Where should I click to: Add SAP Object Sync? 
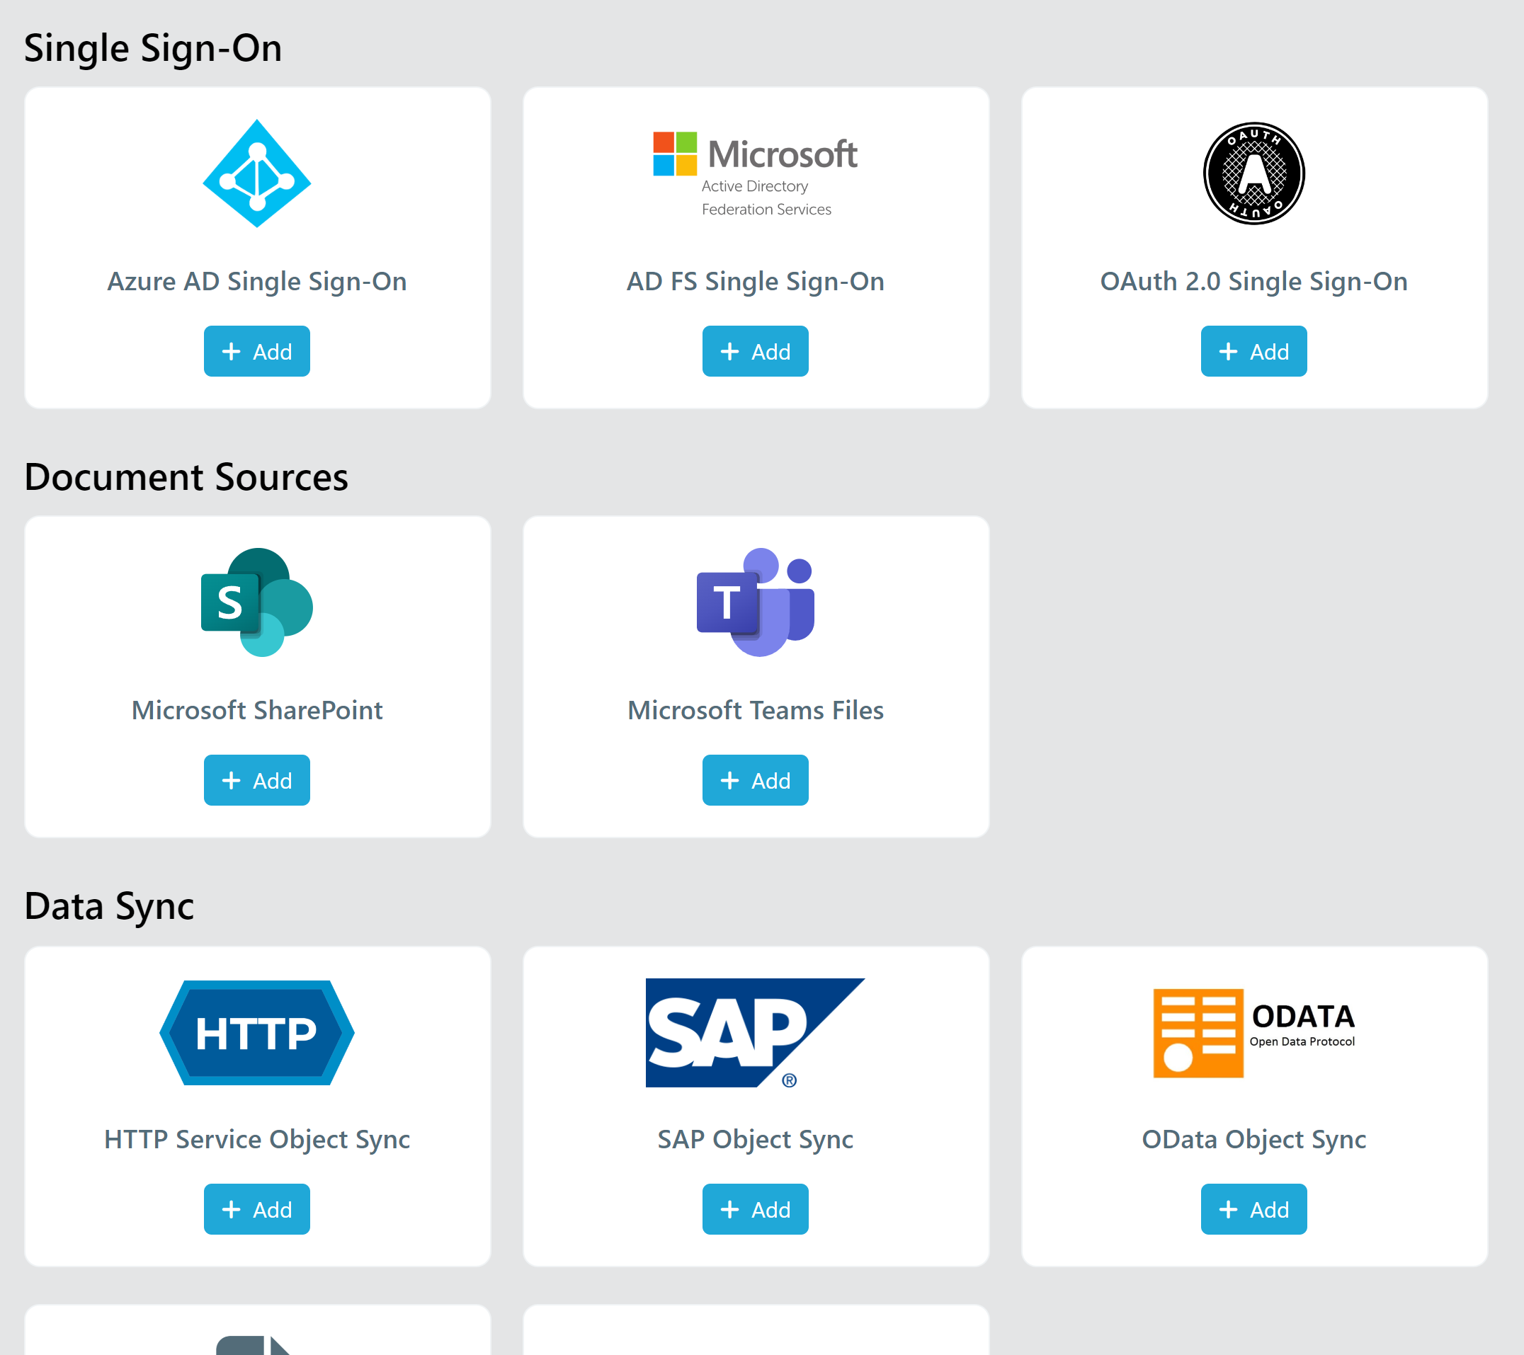(756, 1209)
